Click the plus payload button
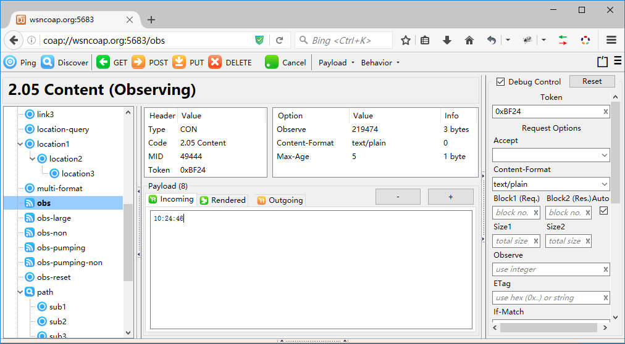 [x=450, y=197]
